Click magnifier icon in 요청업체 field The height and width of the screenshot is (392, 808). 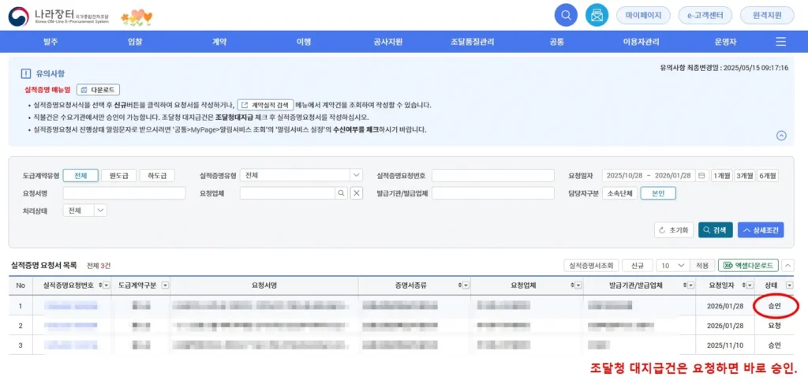pos(340,193)
